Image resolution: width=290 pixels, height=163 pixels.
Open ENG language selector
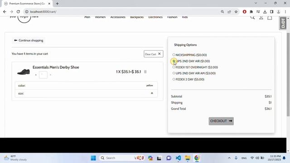coord(244,158)
